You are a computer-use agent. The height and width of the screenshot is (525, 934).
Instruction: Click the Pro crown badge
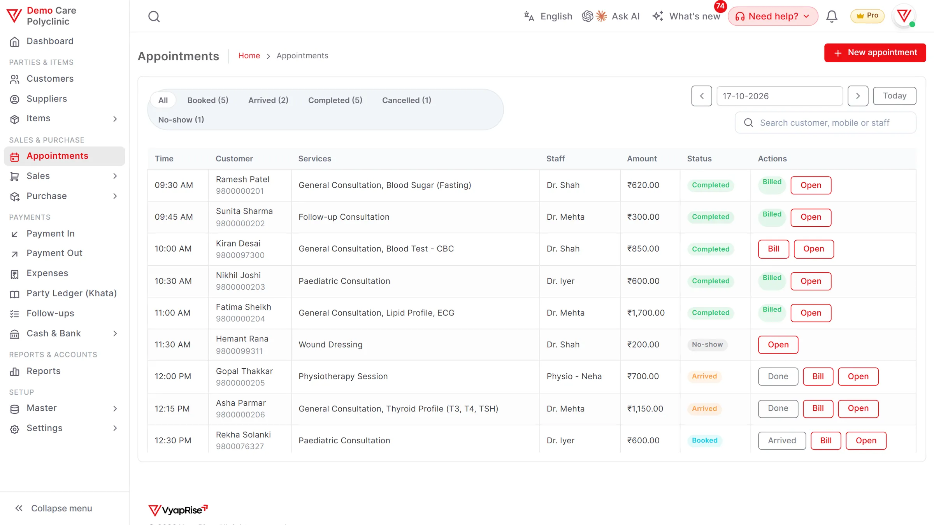(x=867, y=16)
